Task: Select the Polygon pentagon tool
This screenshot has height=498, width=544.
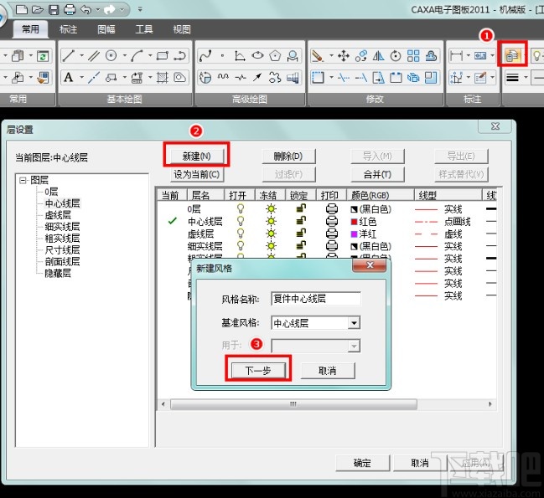Action: pos(275,55)
